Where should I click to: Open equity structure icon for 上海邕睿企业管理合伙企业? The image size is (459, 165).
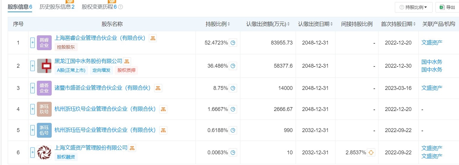pyautogui.click(x=153, y=38)
